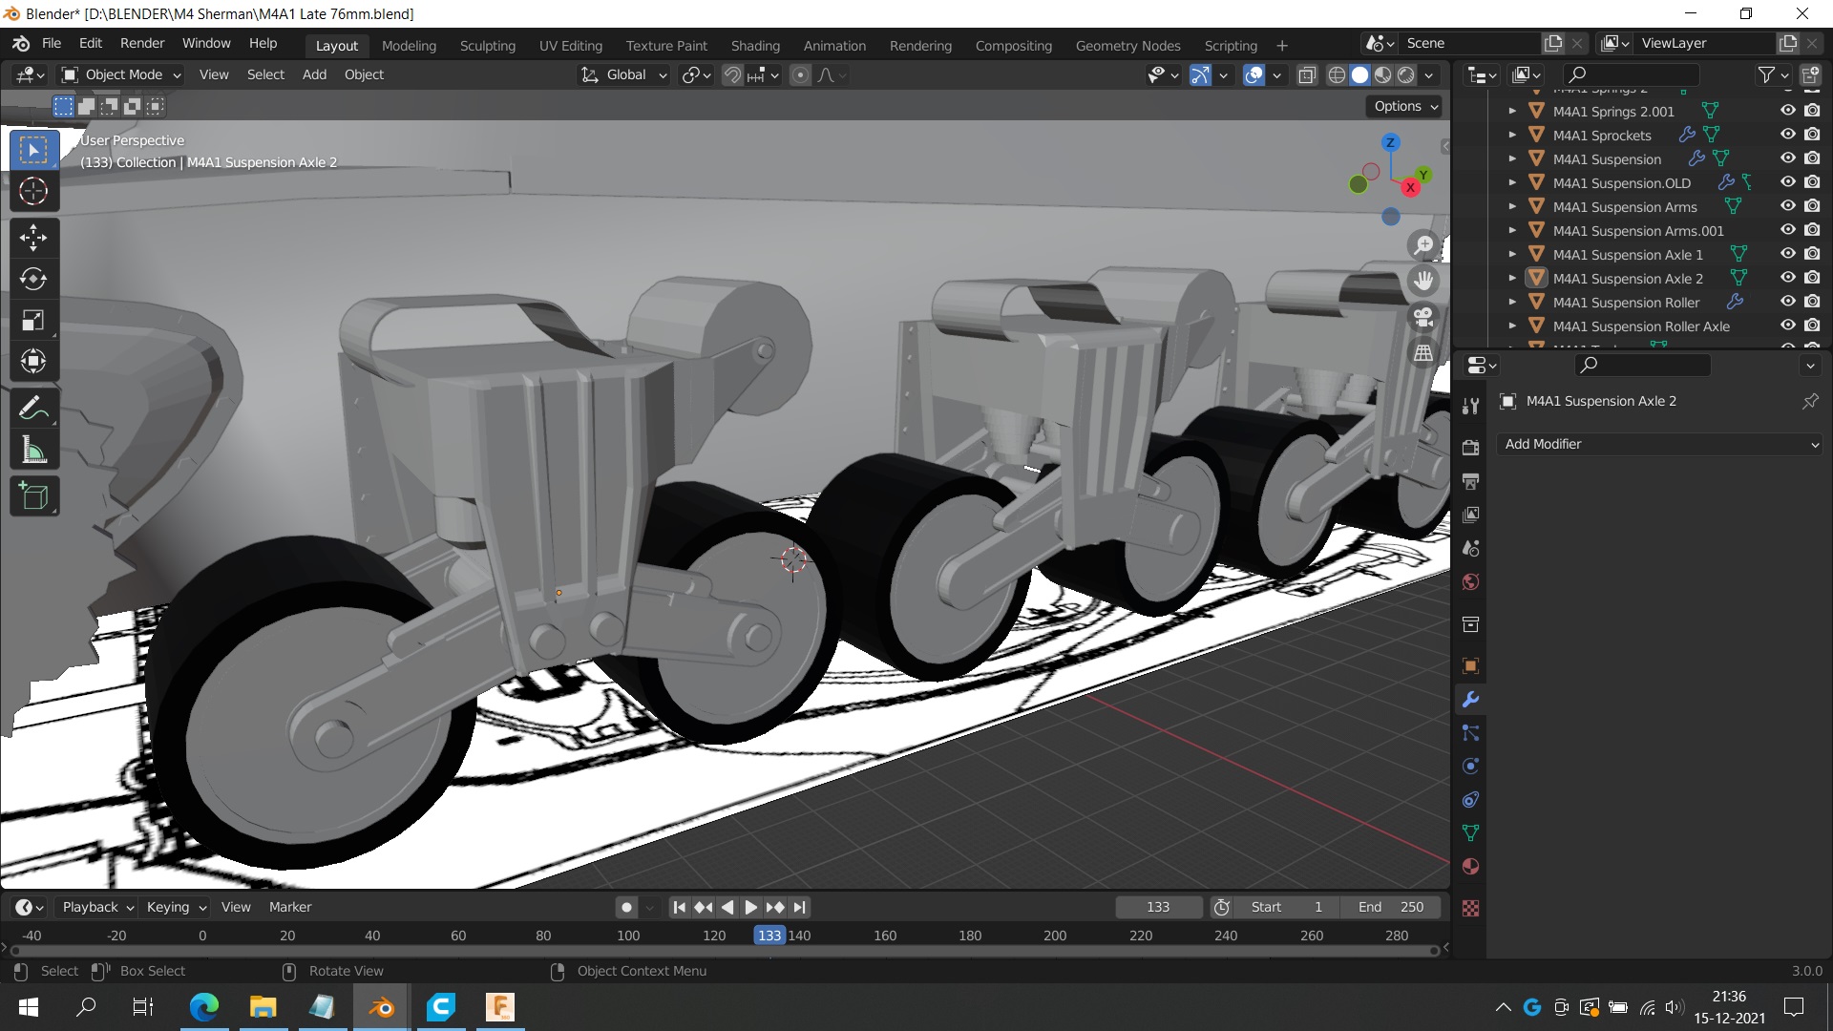Screen dimensions: 1833x1031
Task: Select the 3D Cursor tool
Action: (33, 192)
